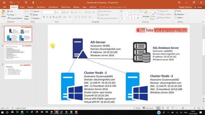
Task: Open the Copy options arrow
Action: [16, 15]
